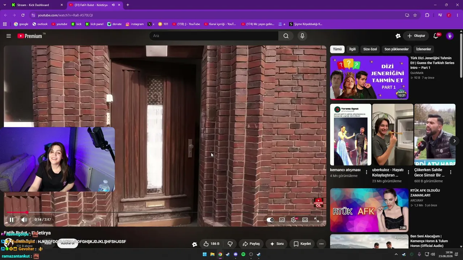Open the RTÜK AFK video thumbnail

click(369, 210)
